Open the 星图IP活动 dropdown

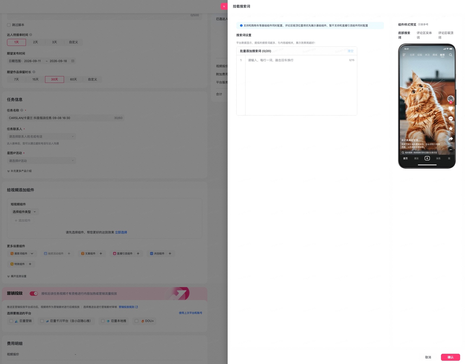click(41, 161)
